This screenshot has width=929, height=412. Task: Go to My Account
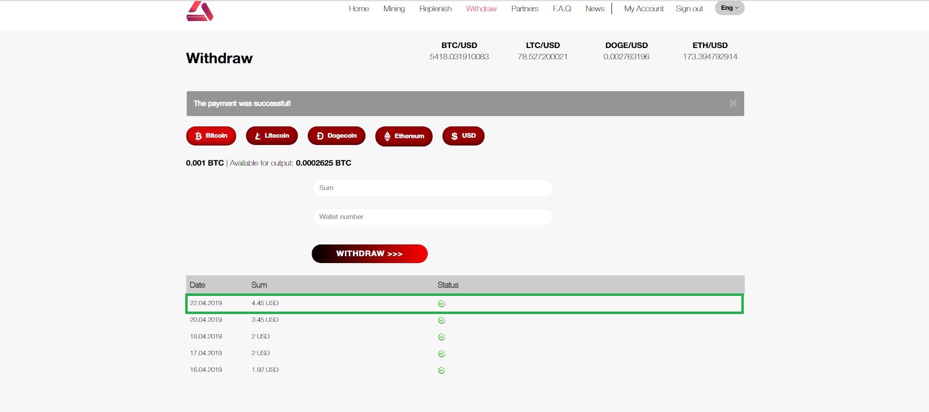pos(644,9)
